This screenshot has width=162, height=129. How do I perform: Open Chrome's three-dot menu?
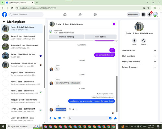pos(159,8)
